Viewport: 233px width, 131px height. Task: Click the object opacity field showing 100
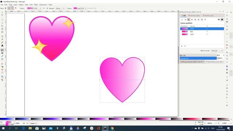tap(18, 123)
